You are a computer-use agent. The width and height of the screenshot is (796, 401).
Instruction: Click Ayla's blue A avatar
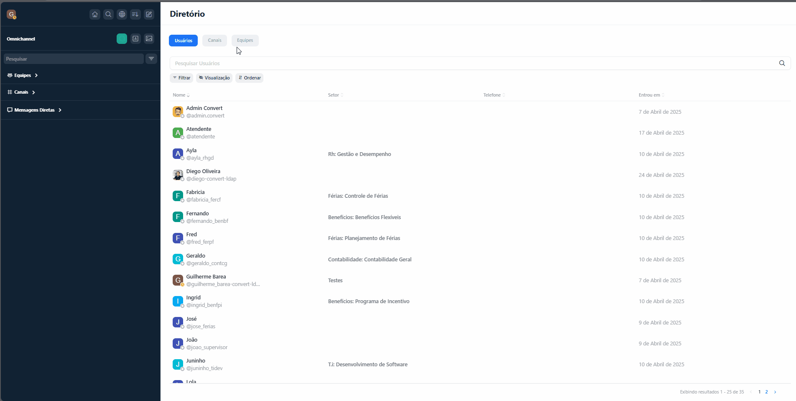pyautogui.click(x=178, y=154)
